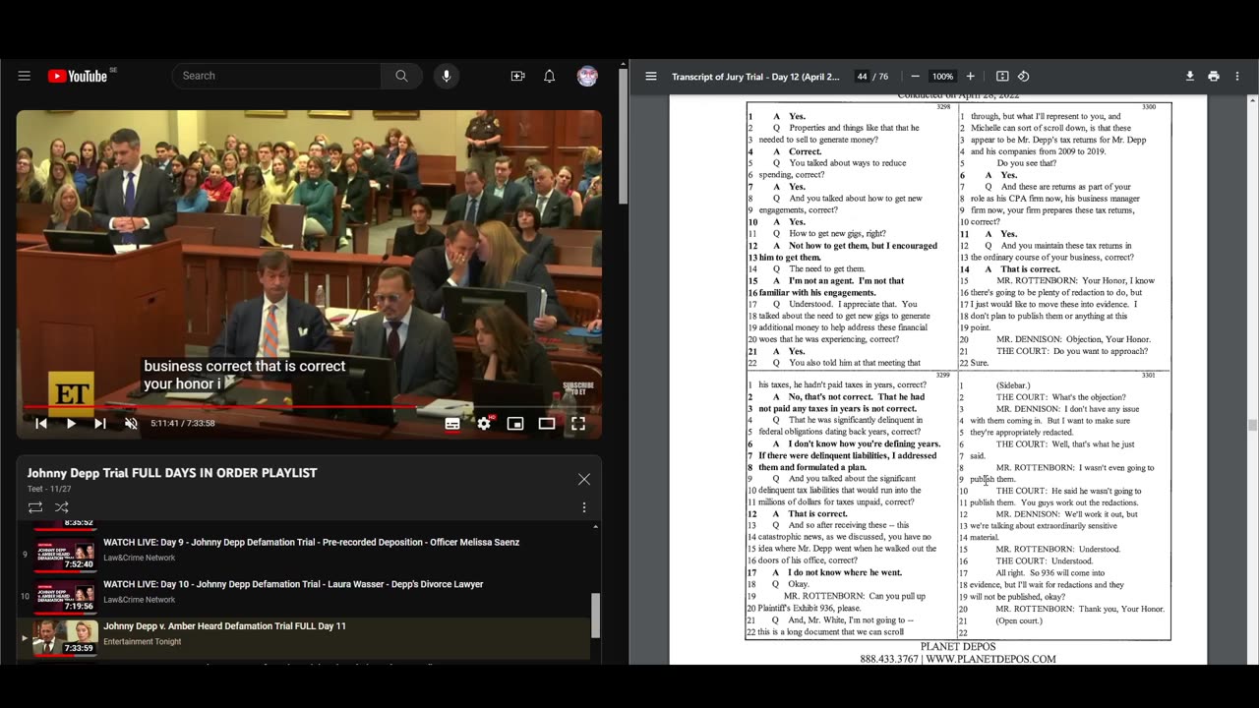Screen dimensions: 1259x708
Task: Play the paused video
Action: click(x=71, y=423)
